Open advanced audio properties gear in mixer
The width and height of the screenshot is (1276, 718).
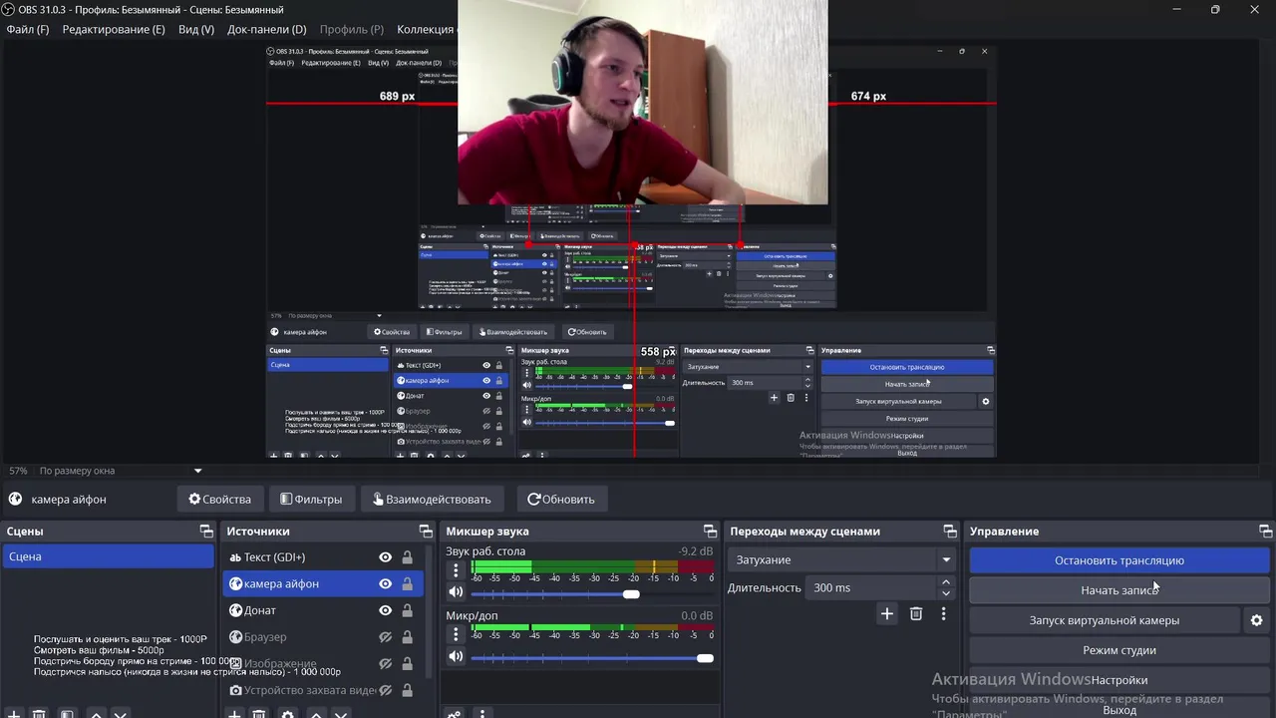(x=455, y=714)
